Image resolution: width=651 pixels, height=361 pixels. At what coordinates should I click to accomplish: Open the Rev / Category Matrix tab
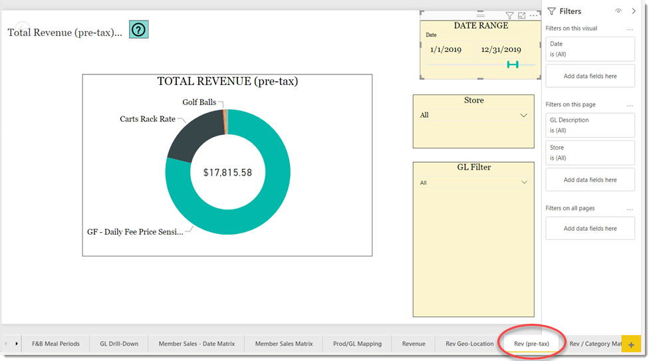(595, 344)
